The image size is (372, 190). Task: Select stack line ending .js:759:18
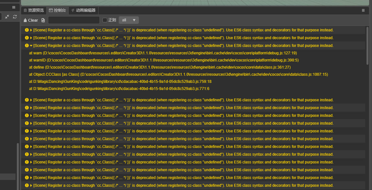coord(120,82)
